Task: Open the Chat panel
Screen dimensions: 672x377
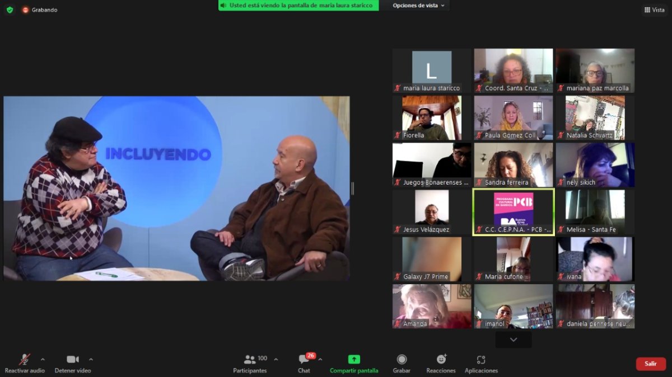Action: 304,360
